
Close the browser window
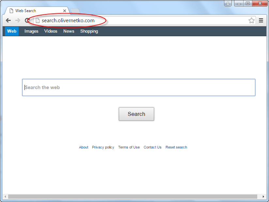pyautogui.click(x=260, y=3)
